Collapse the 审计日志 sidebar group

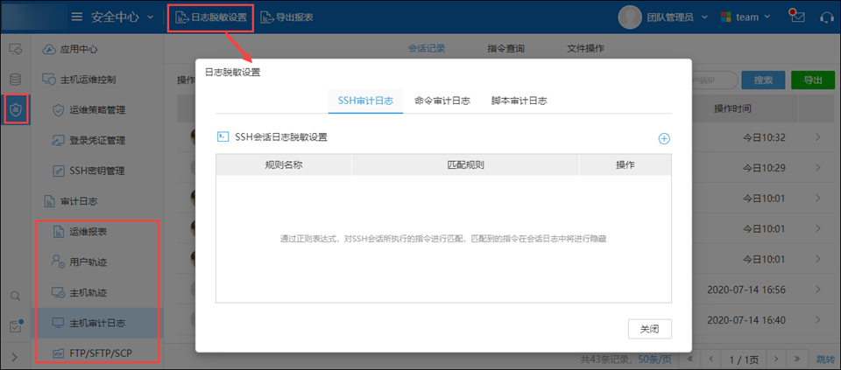[70, 202]
